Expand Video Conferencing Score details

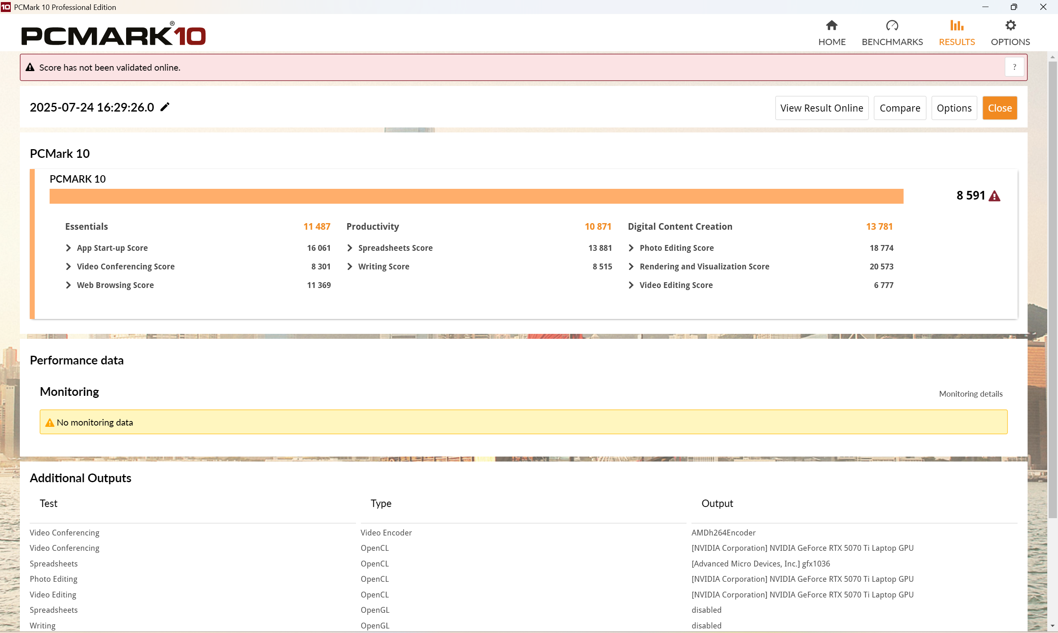68,267
